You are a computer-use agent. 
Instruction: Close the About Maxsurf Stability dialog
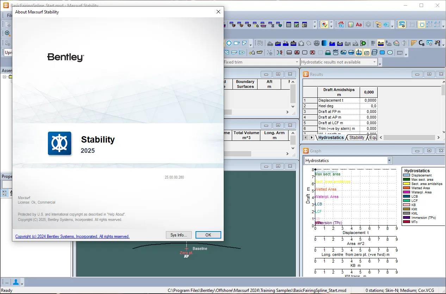click(x=218, y=12)
